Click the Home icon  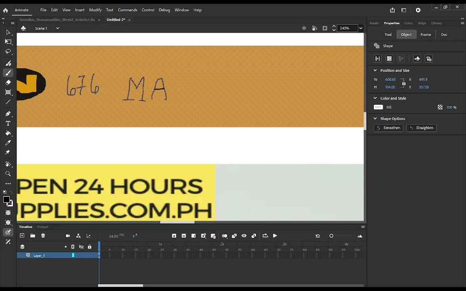(5, 10)
